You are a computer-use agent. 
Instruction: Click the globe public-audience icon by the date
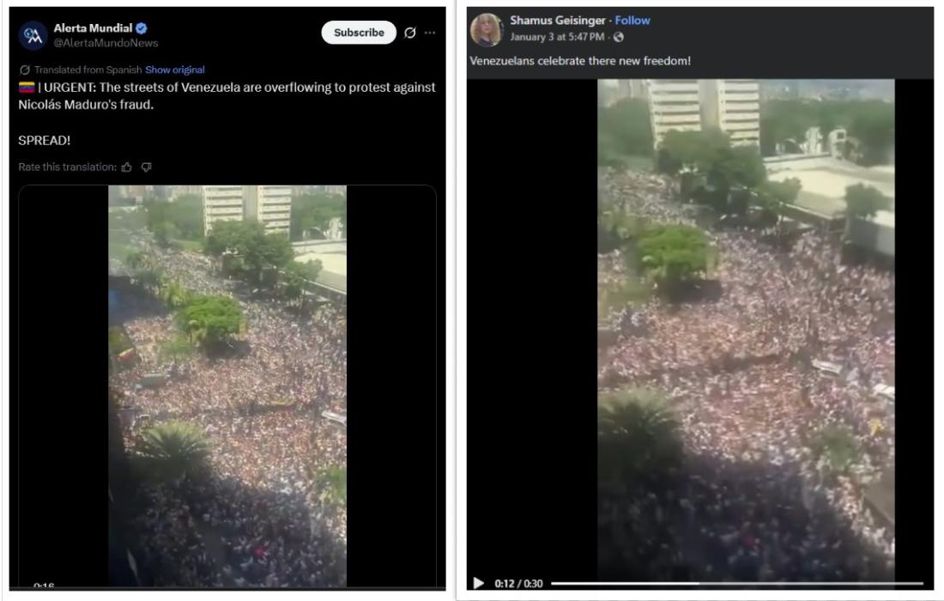pyautogui.click(x=618, y=37)
